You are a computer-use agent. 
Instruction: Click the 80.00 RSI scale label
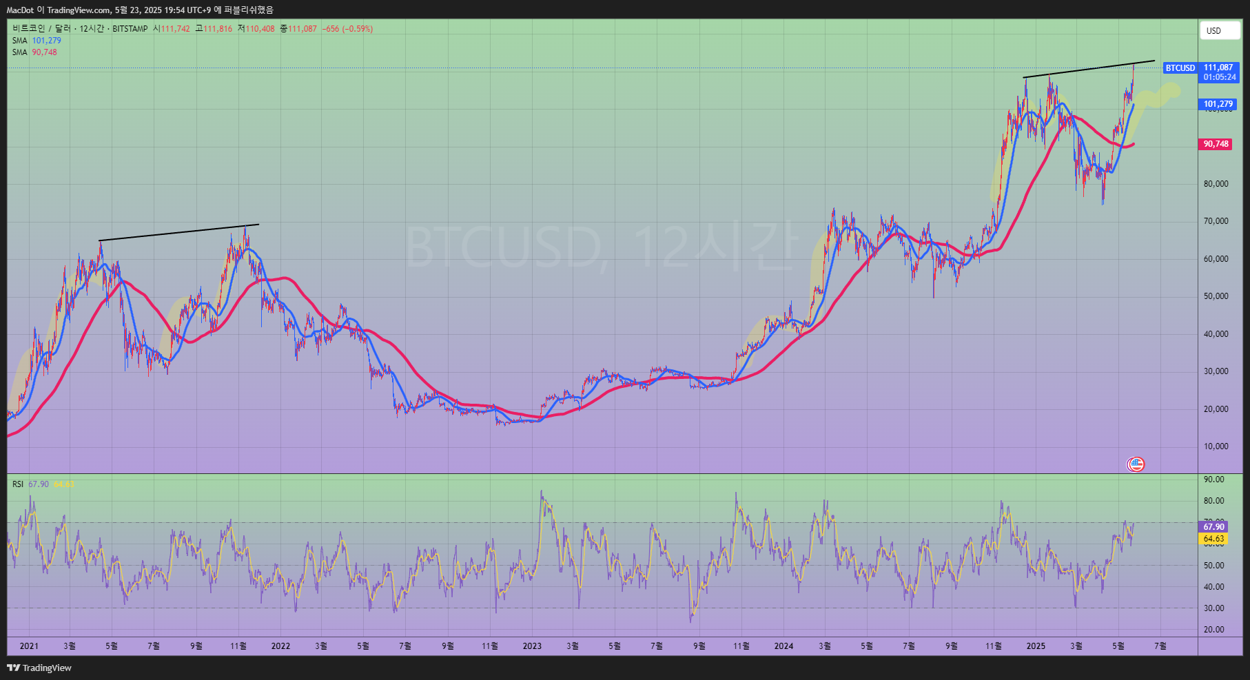[1214, 501]
